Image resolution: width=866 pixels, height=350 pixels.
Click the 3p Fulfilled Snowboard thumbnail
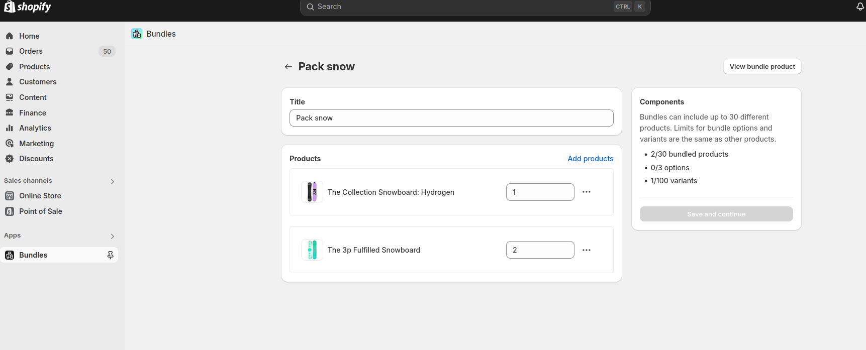pos(312,250)
